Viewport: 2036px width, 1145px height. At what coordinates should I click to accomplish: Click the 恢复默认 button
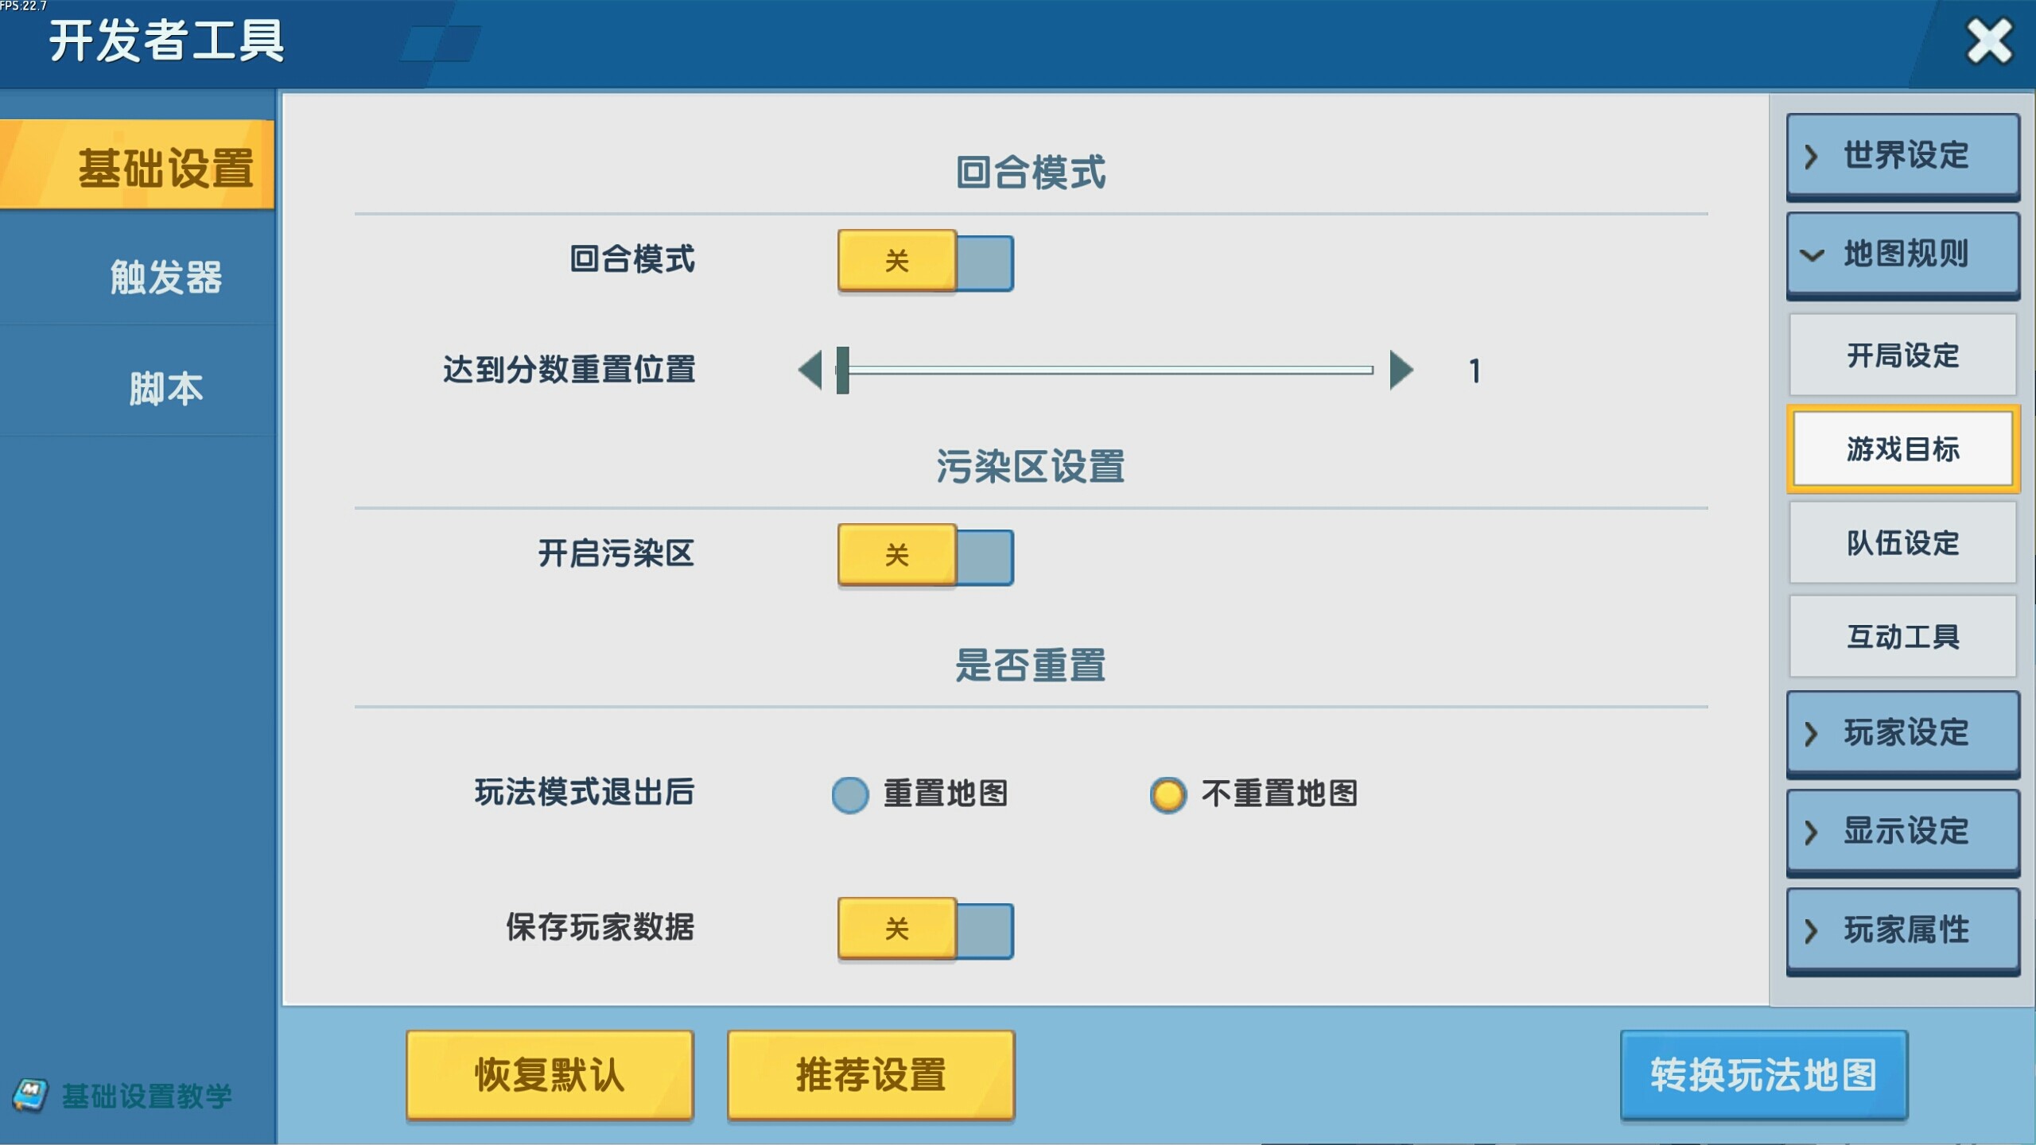(x=550, y=1075)
